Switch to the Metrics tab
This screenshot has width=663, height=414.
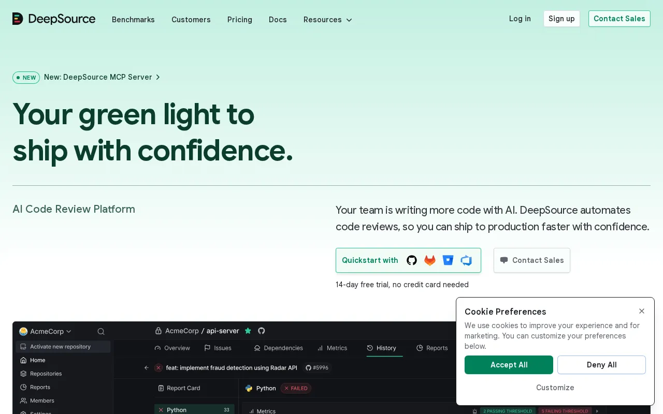coord(332,348)
